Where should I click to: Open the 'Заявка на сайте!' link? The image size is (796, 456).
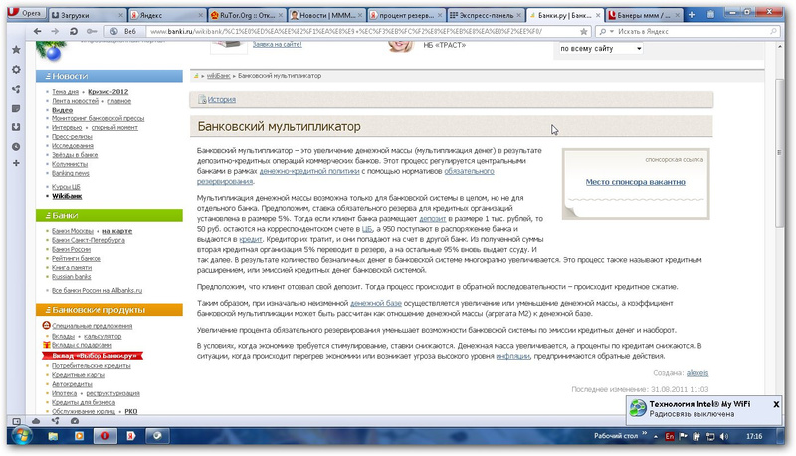point(278,45)
